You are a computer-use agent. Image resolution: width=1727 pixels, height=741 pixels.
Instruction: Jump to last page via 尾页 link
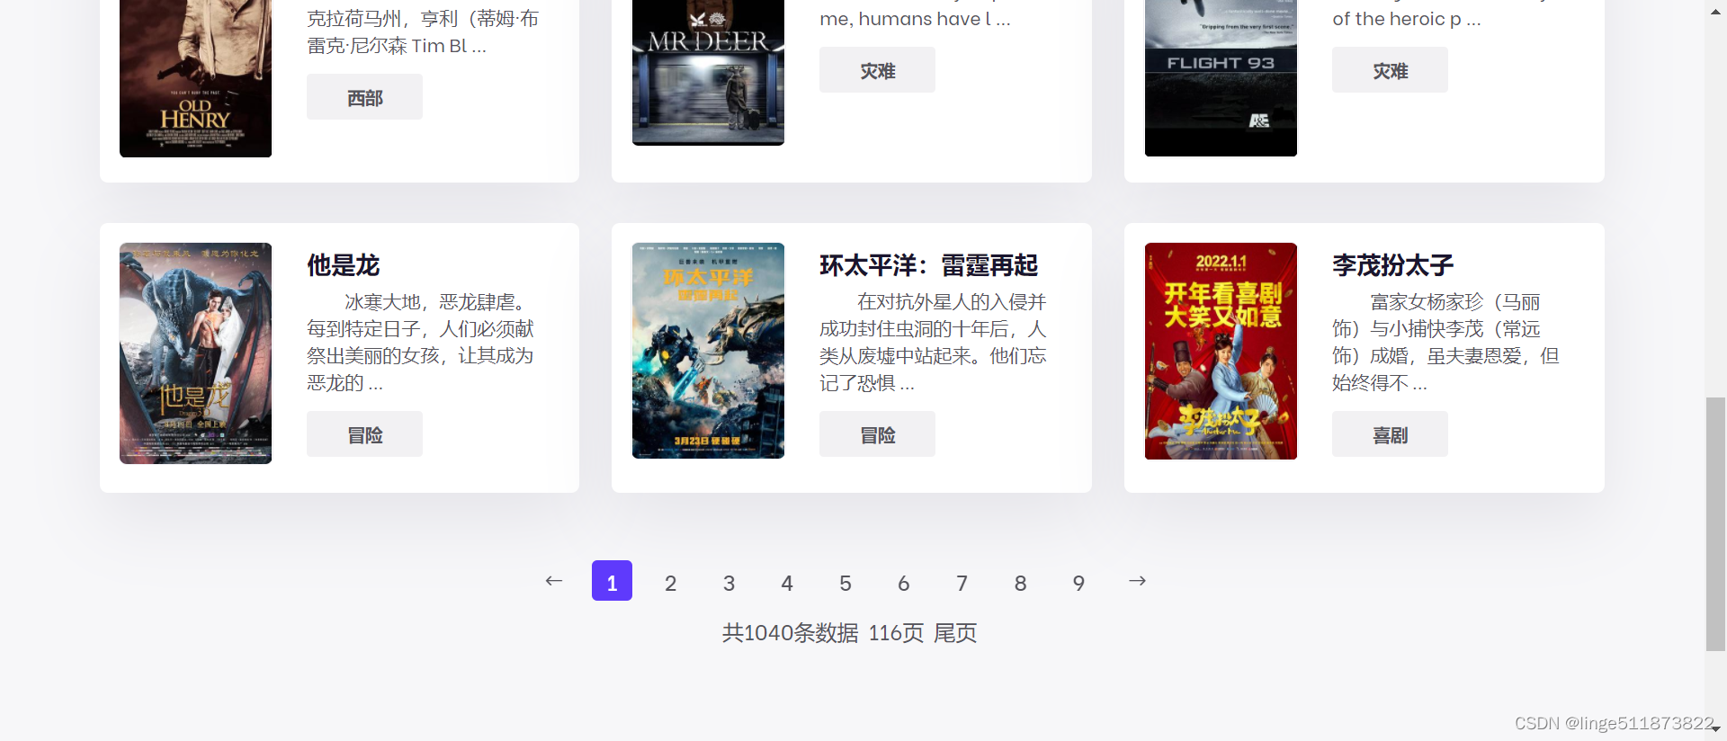click(x=955, y=633)
